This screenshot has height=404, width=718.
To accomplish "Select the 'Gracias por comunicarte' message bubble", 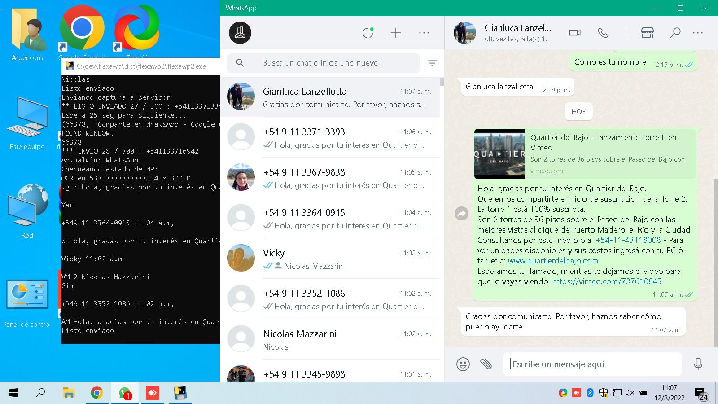I will pos(573,322).
